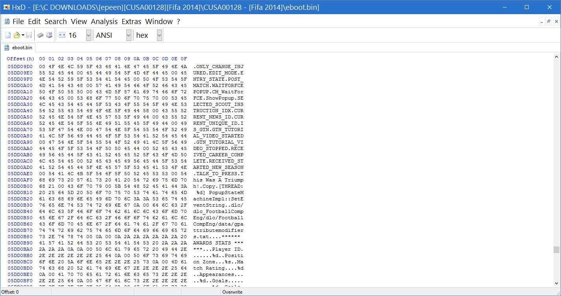Click the HxD title bar app icon
Viewport: 561px width, 296px height.
click(x=6, y=7)
